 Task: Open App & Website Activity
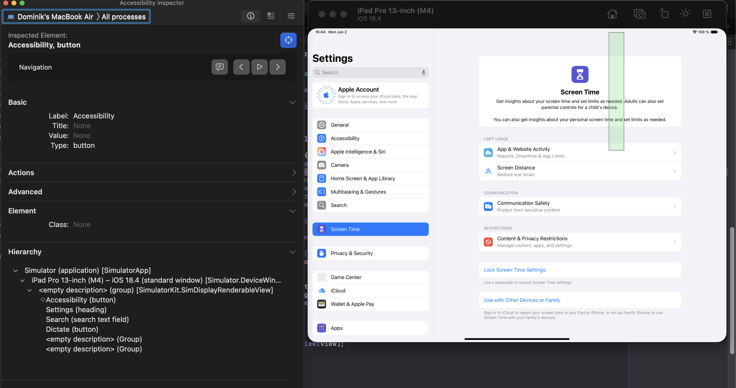(580, 153)
